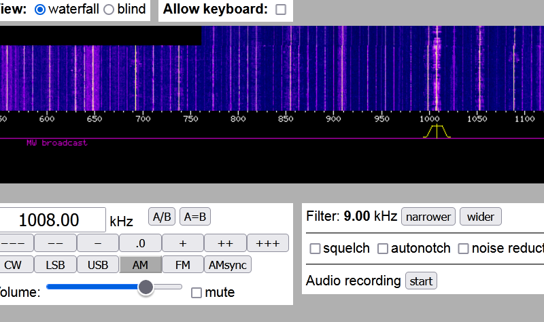The height and width of the screenshot is (322, 544).
Task: Switch to FM mode
Action: tap(183, 265)
